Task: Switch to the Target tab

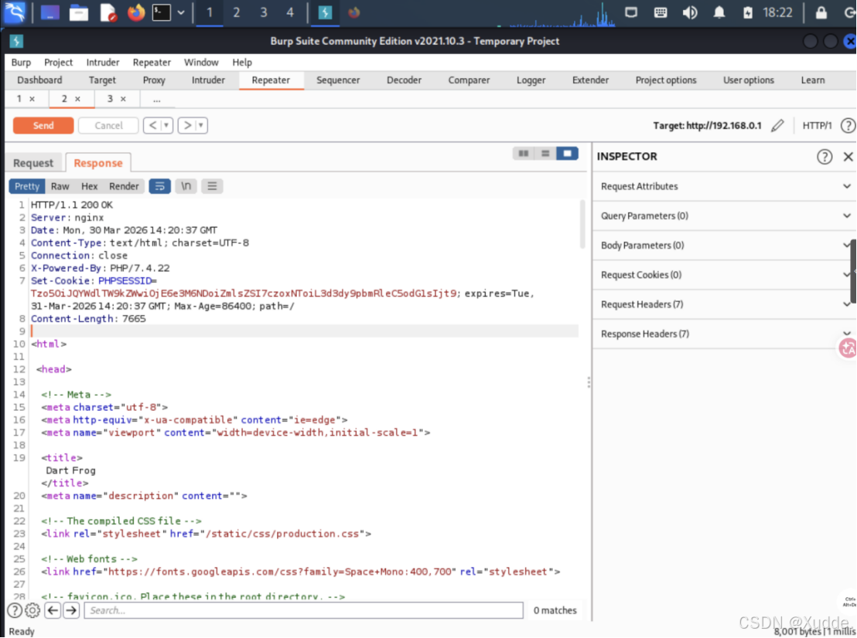Action: click(102, 80)
